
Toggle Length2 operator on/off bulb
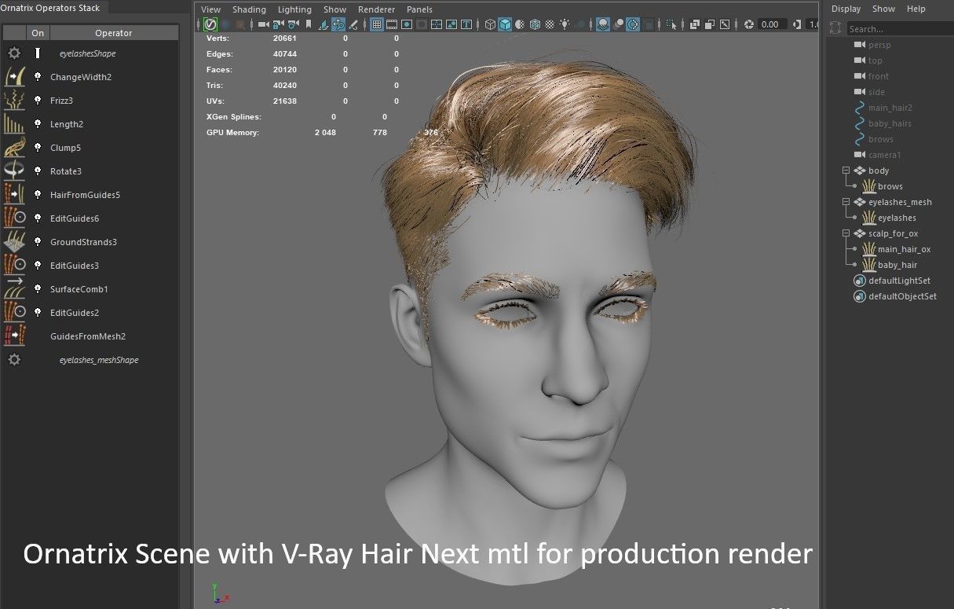coord(37,124)
